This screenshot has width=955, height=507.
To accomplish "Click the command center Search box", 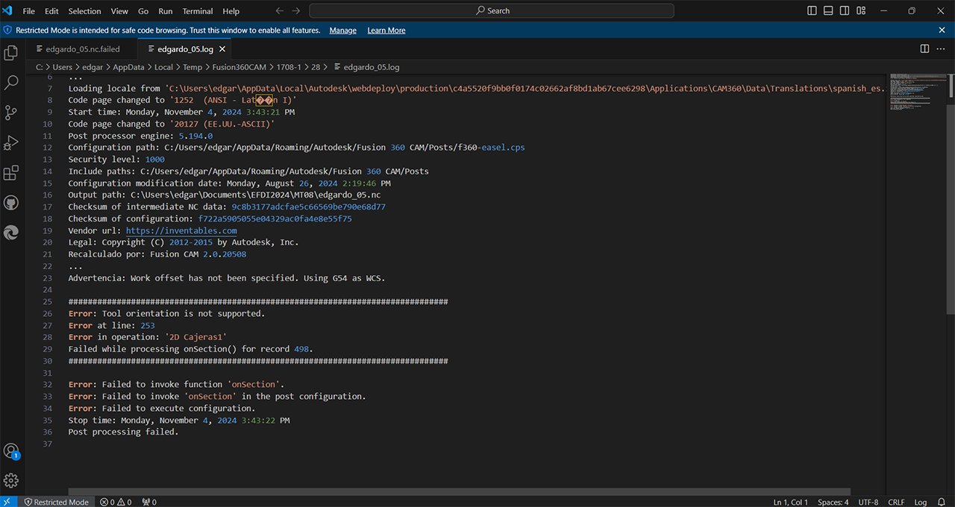I will (x=492, y=10).
